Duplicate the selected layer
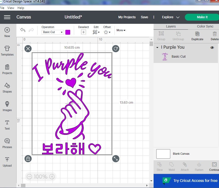 click(x=197, y=36)
